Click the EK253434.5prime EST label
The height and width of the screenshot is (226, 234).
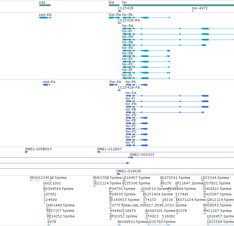[158, 194]
